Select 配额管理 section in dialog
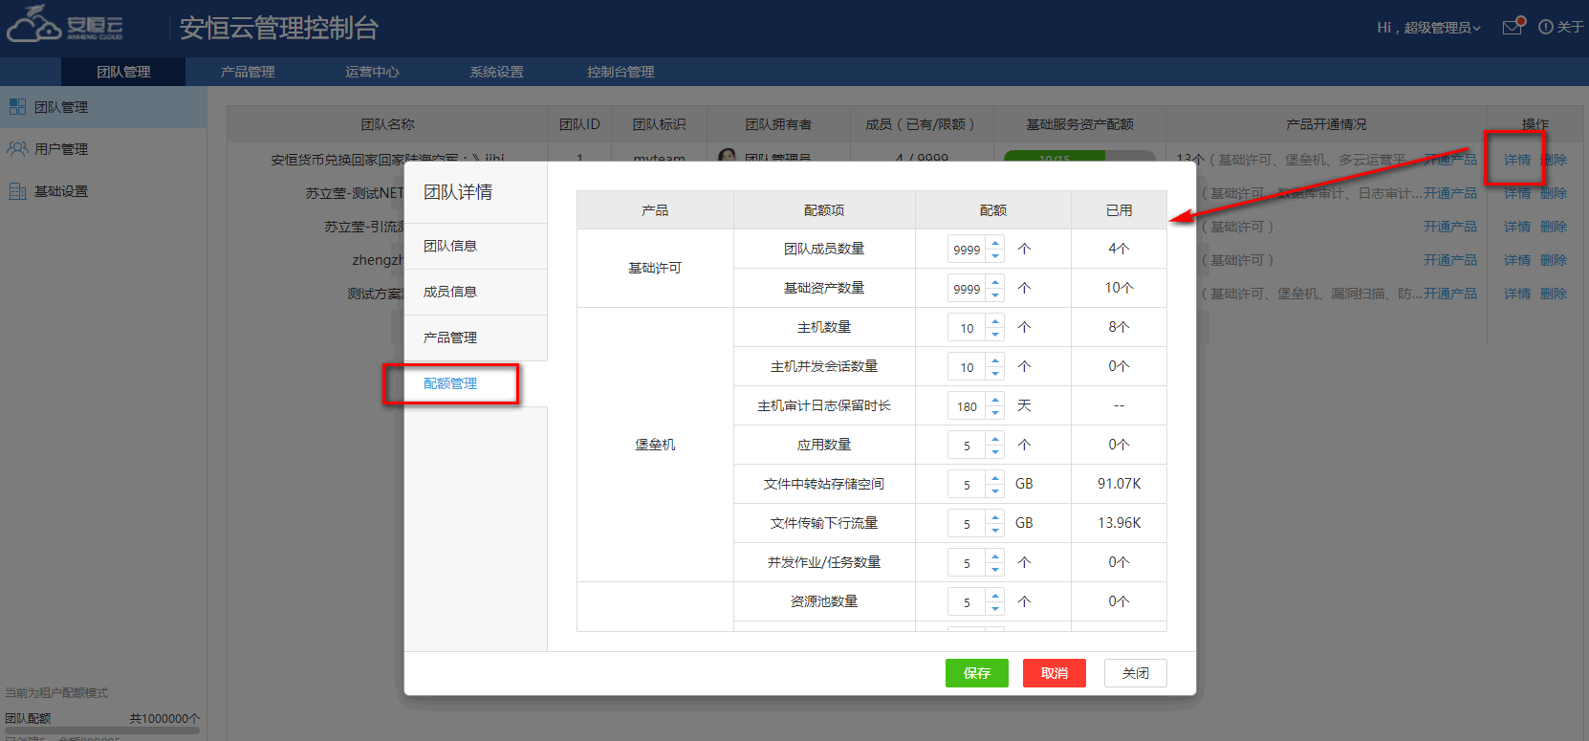The width and height of the screenshot is (1589, 741). (476, 383)
